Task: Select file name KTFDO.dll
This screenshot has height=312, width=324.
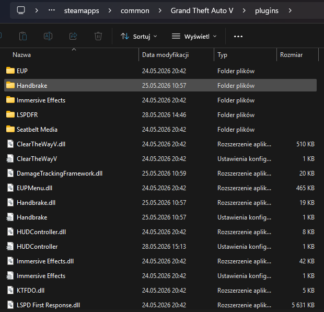Action: [31, 291]
